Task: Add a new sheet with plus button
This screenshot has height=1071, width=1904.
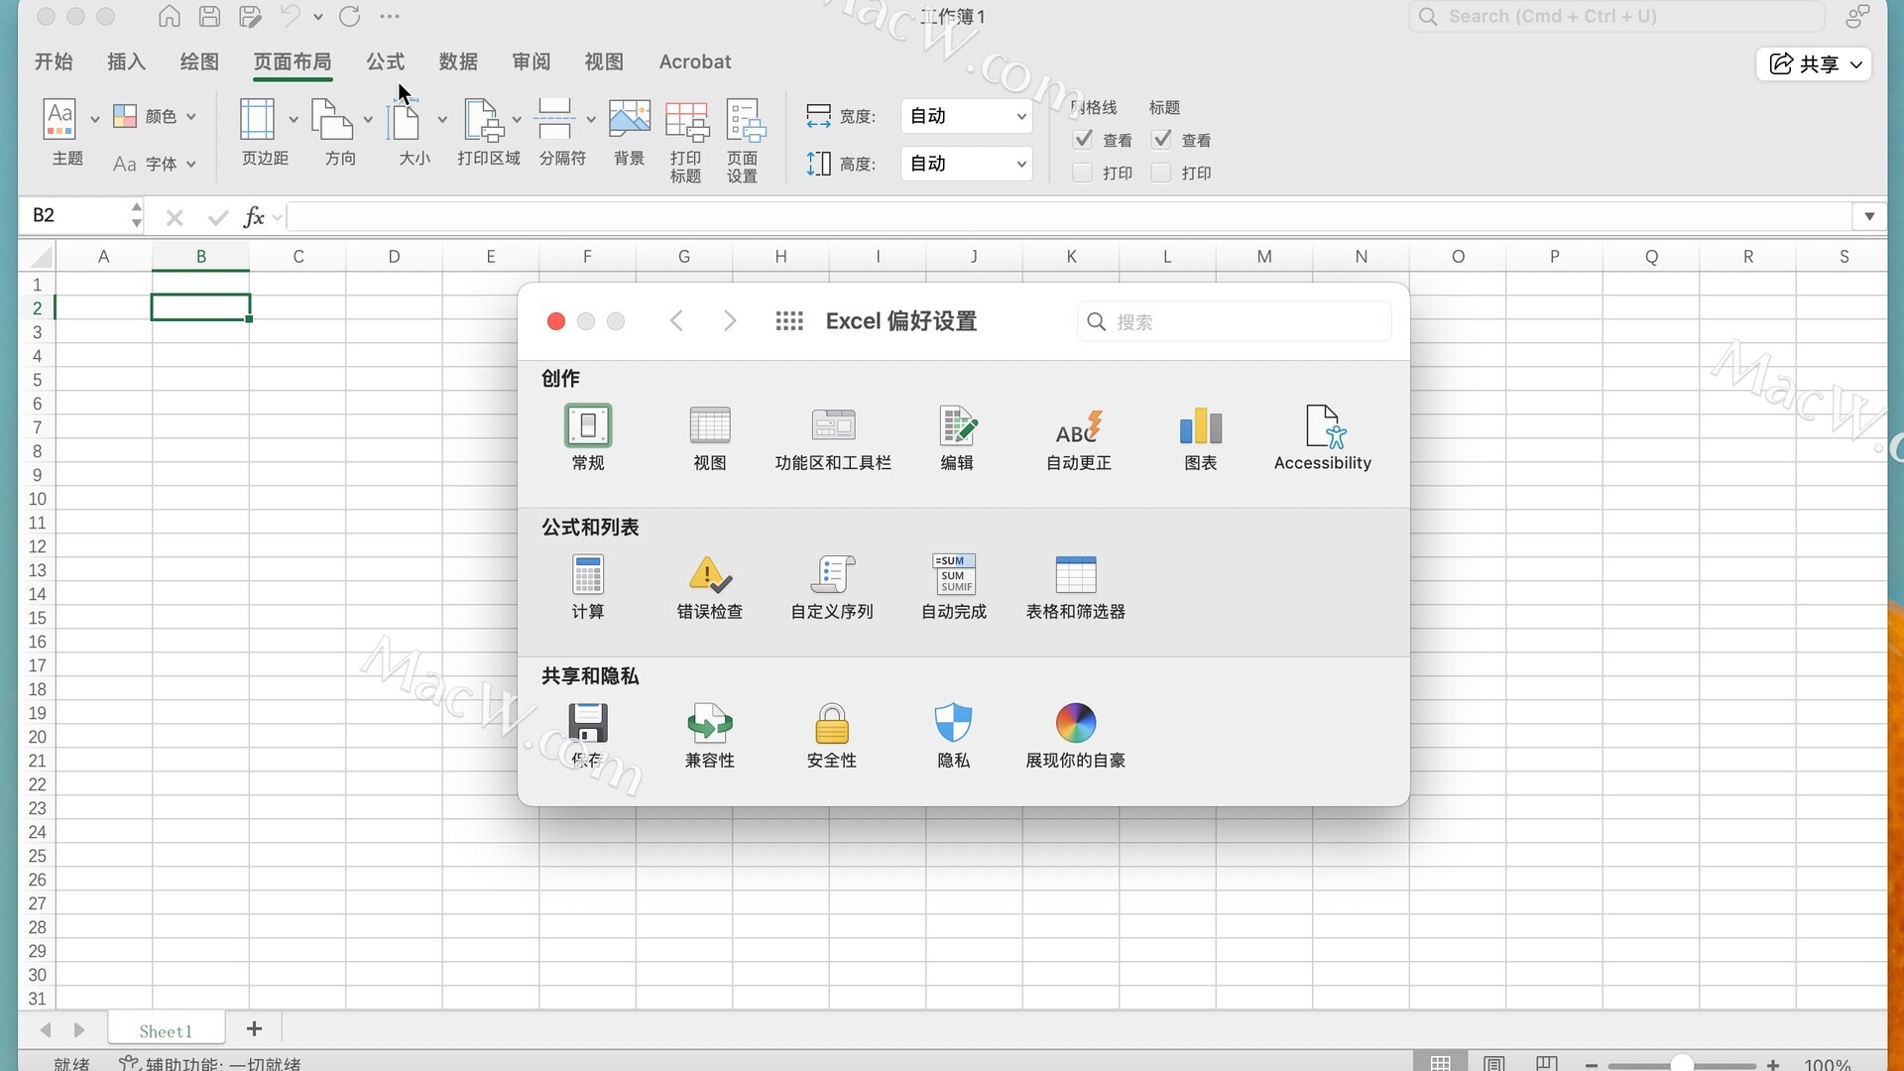Action: pyautogui.click(x=254, y=1029)
